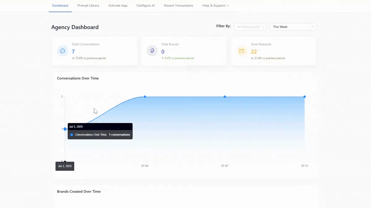Click the 07-11 x-axis label

pyautogui.click(x=305, y=166)
